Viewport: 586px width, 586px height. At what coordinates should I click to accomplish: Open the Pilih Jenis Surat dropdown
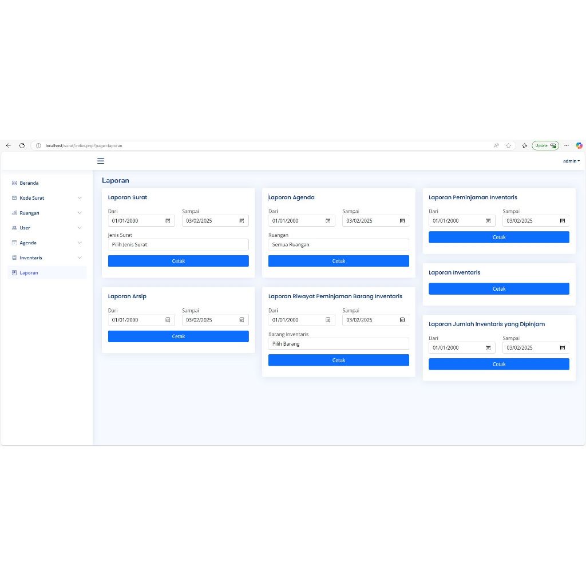coord(179,244)
